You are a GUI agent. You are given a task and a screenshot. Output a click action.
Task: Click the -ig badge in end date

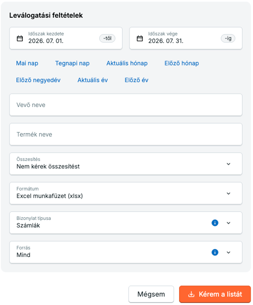[228, 38]
